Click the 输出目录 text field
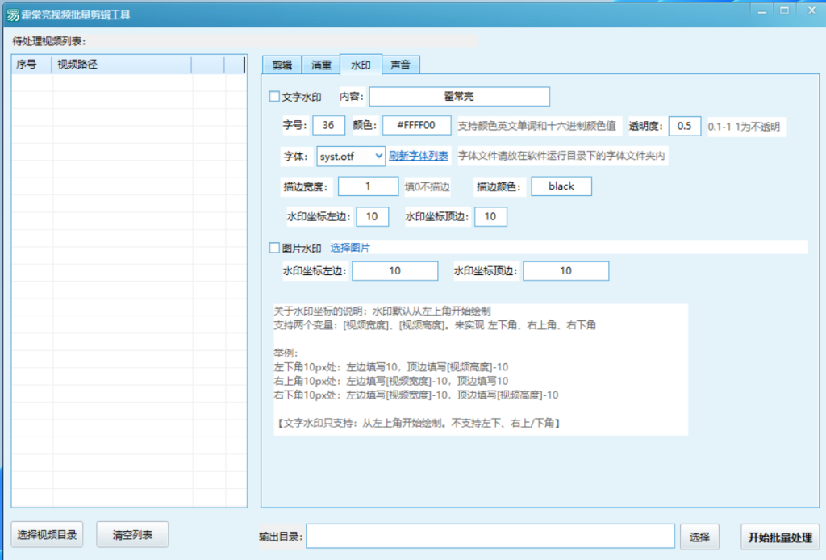Image resolution: width=826 pixels, height=560 pixels. click(490, 537)
